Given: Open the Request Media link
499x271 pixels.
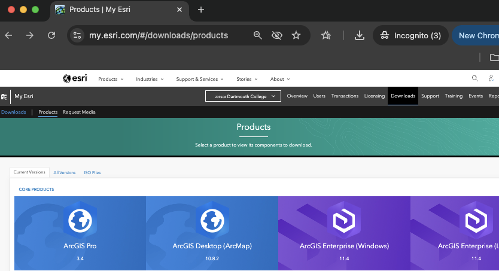Looking at the screenshot, I should point(79,112).
